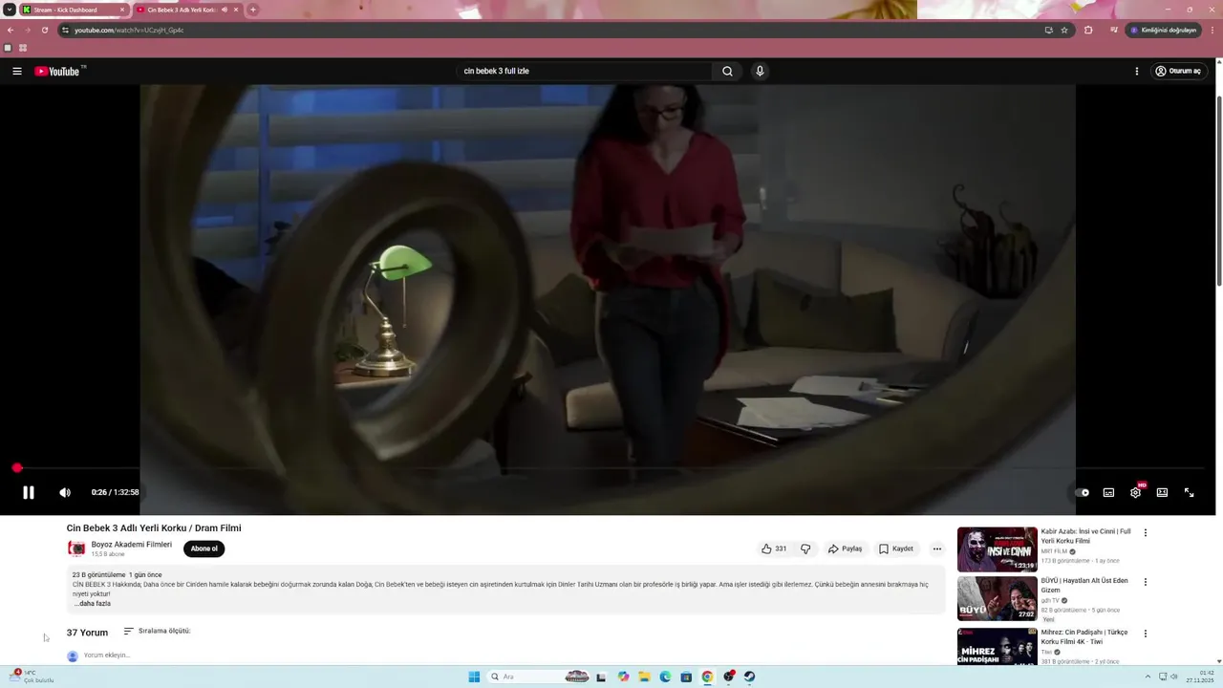The height and width of the screenshot is (688, 1223).
Task: Click the YouTube search input box
Action: click(x=583, y=71)
